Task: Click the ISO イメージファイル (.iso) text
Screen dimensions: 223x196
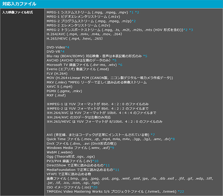Action: tap(69, 187)
